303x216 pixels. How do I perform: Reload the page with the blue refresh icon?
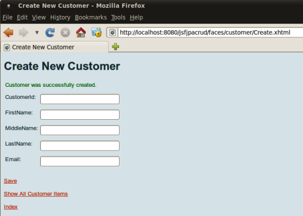(50, 32)
